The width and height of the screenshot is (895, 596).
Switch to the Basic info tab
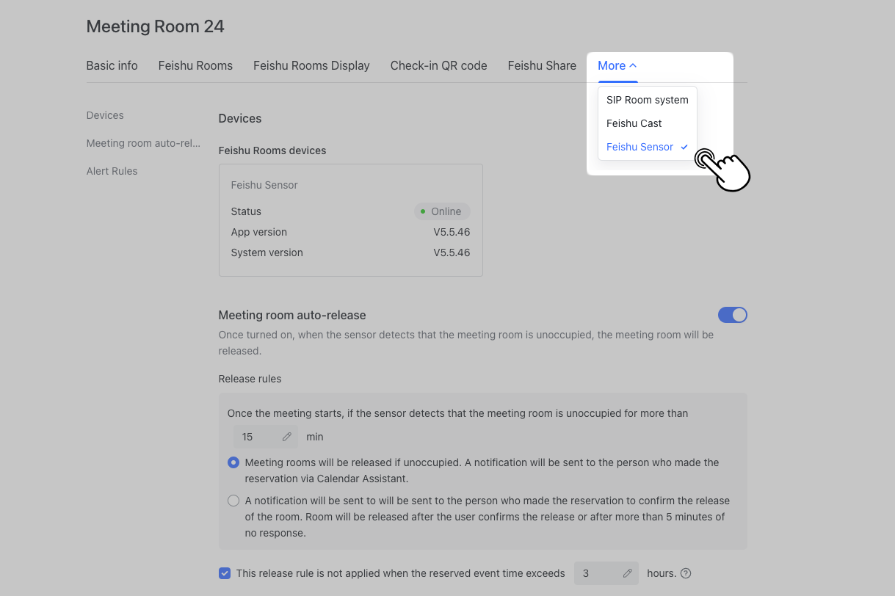point(112,65)
